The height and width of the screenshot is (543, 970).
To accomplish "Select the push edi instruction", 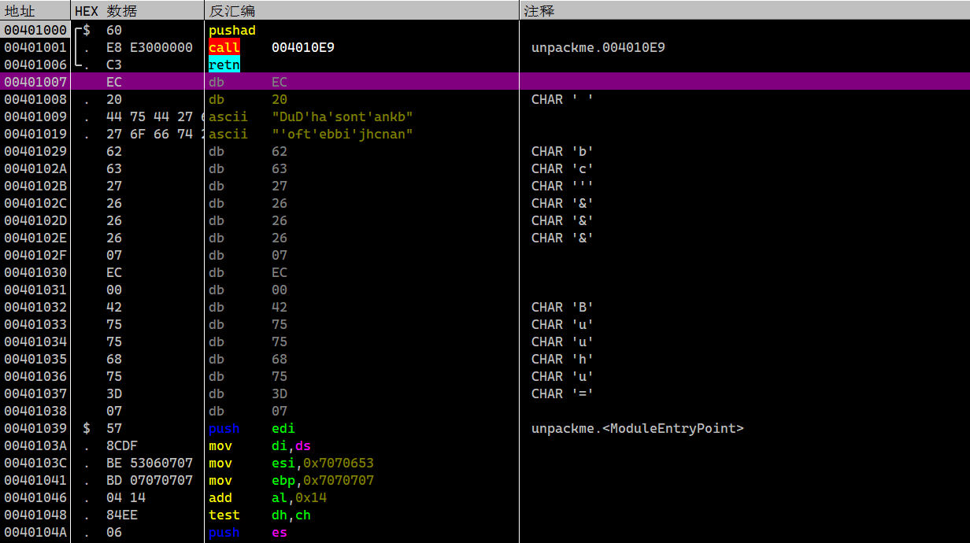I will 251,428.
